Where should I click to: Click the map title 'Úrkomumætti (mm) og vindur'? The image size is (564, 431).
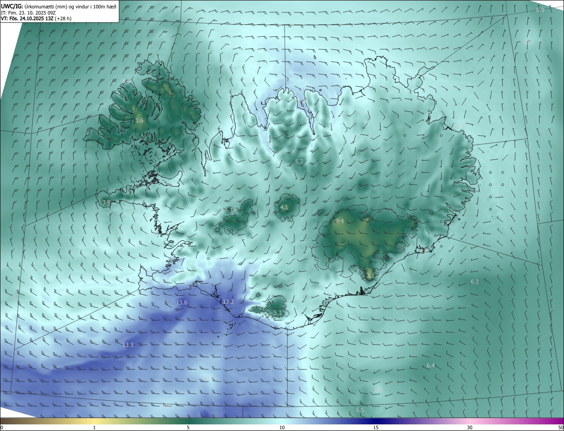pos(56,6)
